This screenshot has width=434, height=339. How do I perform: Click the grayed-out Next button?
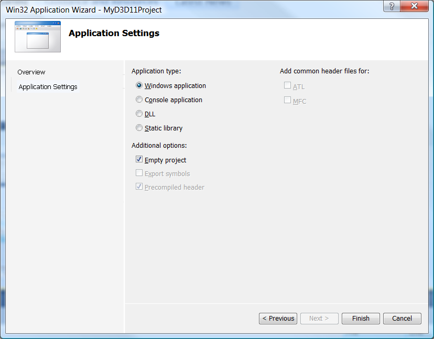click(x=319, y=319)
